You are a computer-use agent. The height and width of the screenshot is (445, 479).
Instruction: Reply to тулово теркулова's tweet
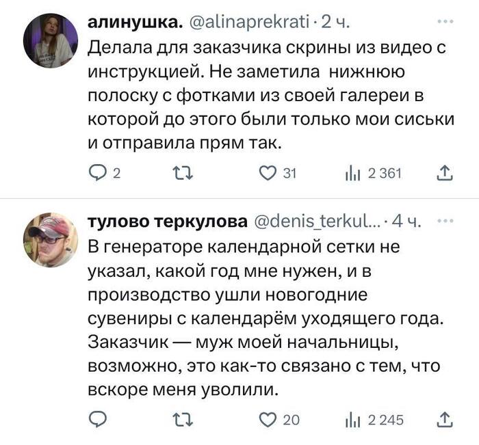[100, 419]
